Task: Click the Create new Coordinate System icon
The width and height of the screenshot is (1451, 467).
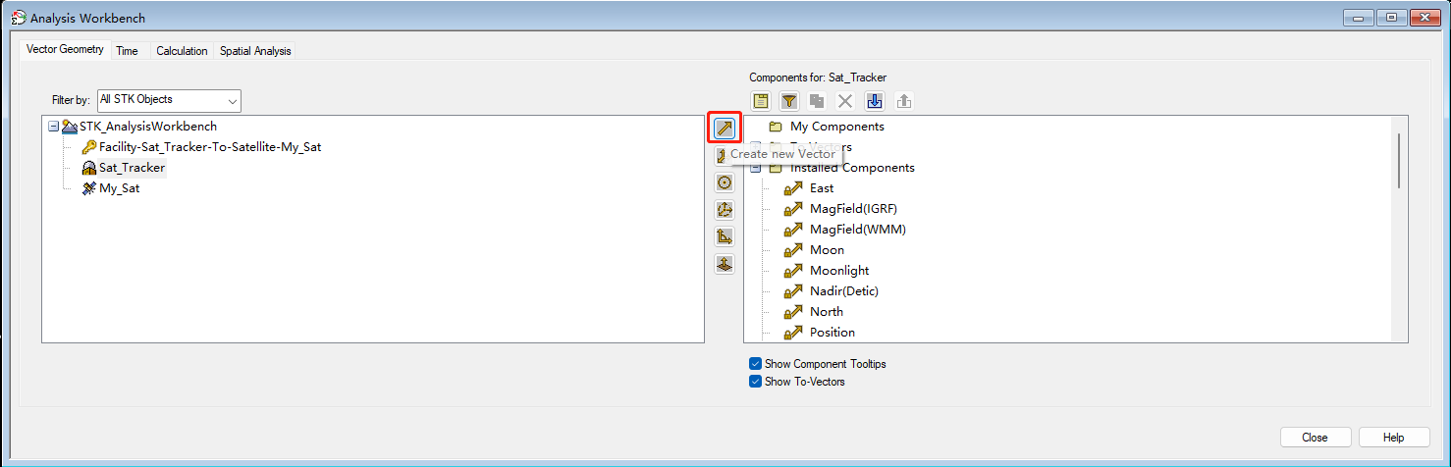Action: point(725,210)
